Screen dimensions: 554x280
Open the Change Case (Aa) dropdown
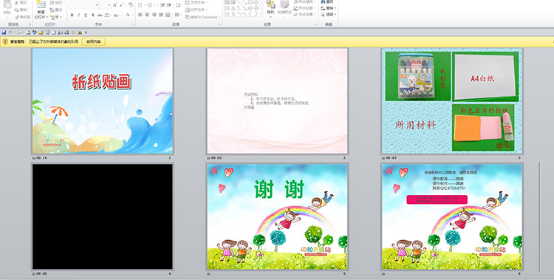point(117,16)
